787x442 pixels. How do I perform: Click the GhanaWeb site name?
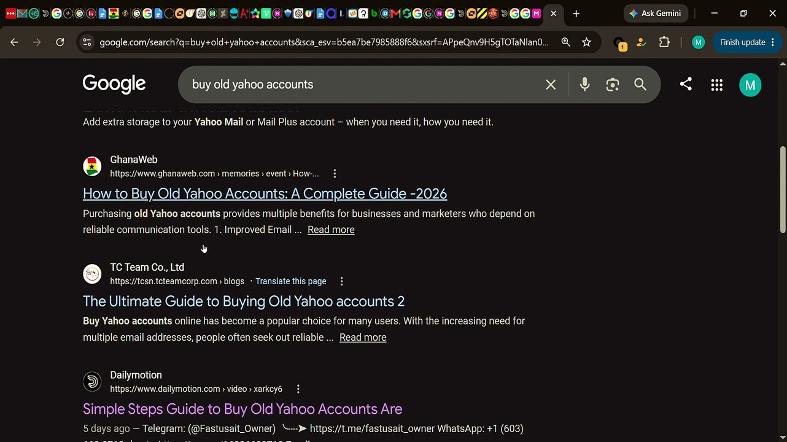[x=134, y=160]
